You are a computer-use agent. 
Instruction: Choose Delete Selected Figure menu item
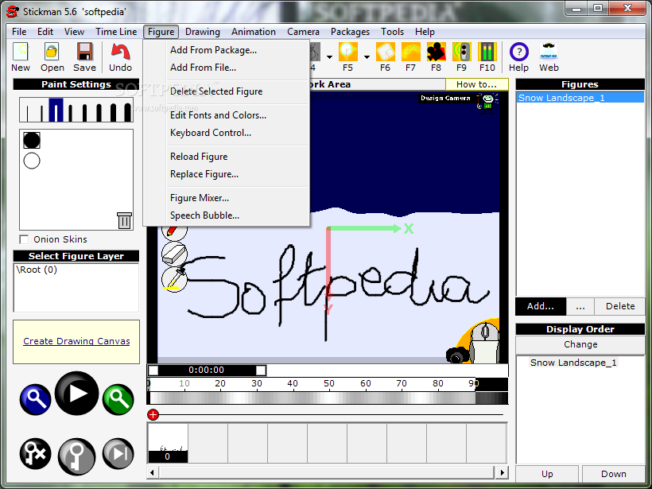(226, 91)
